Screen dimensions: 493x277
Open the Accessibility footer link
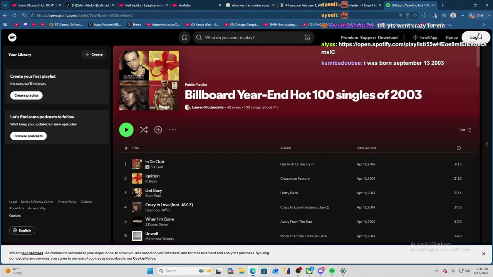point(37,209)
